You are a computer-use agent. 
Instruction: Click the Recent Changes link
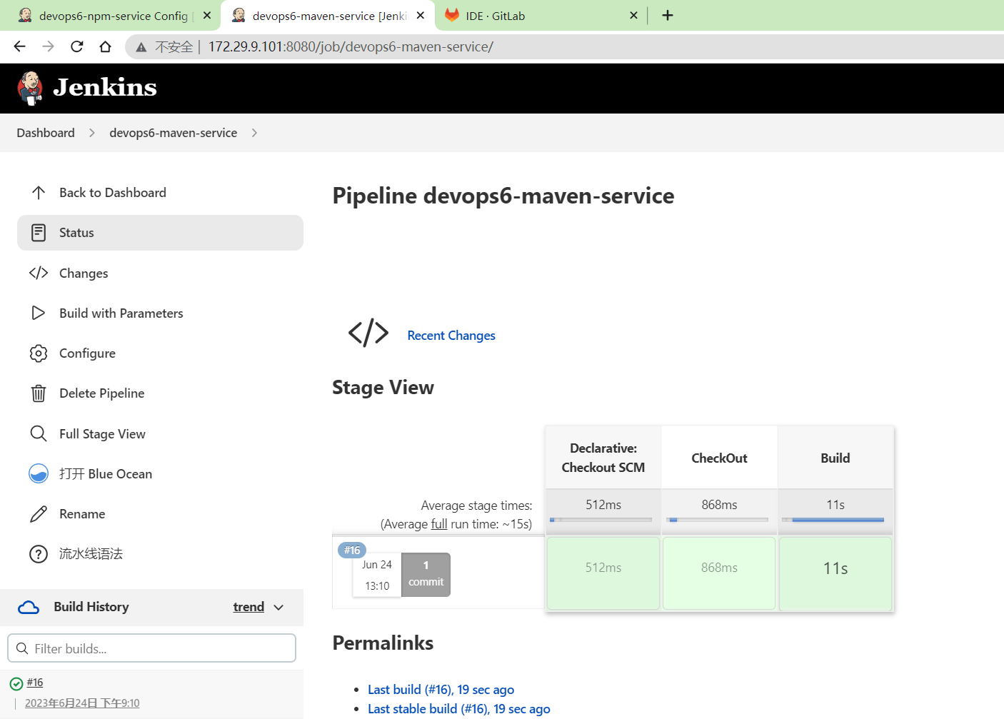(451, 336)
